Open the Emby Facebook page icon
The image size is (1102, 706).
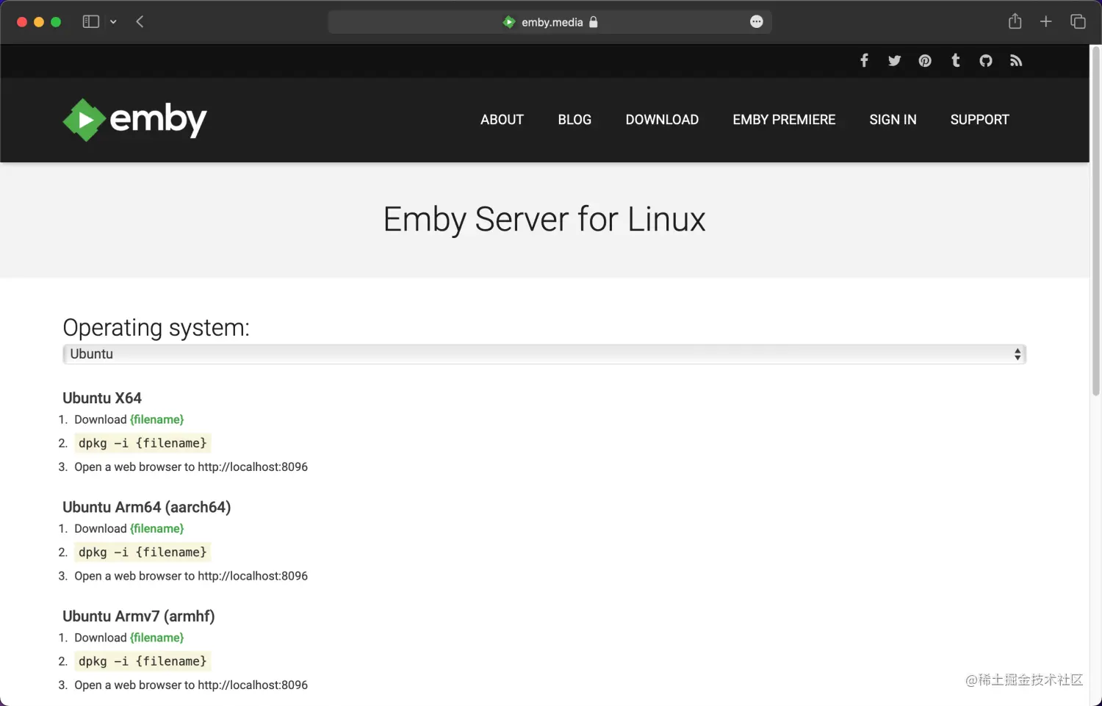(x=864, y=60)
